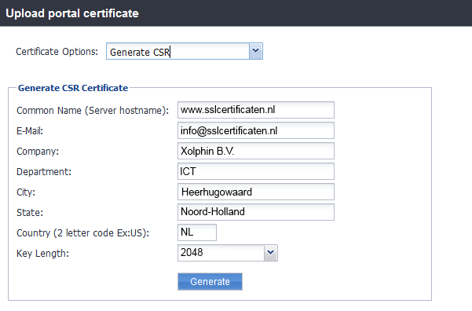
Task: Click the 'Key Length:' label
Action: (42, 254)
